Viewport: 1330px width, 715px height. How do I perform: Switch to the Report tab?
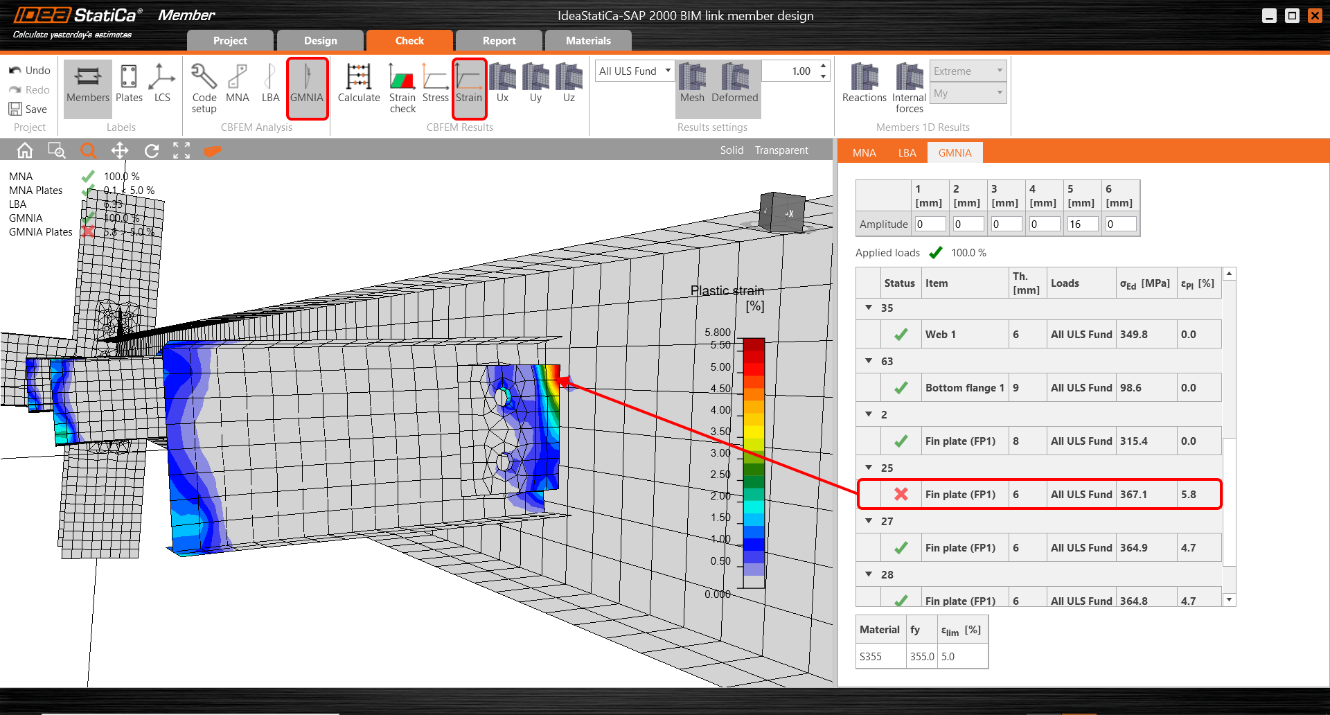(x=499, y=41)
